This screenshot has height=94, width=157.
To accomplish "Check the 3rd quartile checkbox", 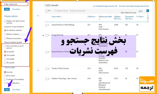I will (5, 59).
